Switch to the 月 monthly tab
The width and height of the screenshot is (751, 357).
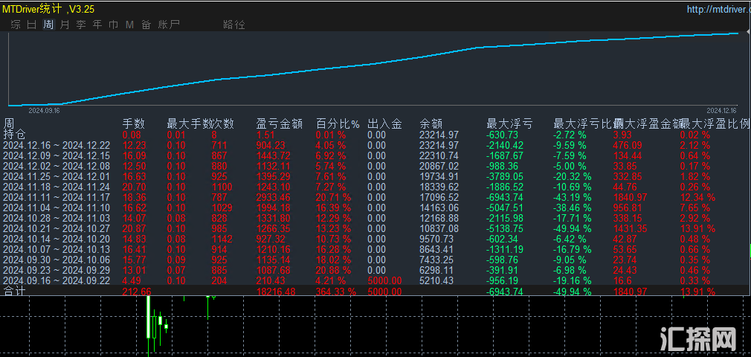(65, 25)
